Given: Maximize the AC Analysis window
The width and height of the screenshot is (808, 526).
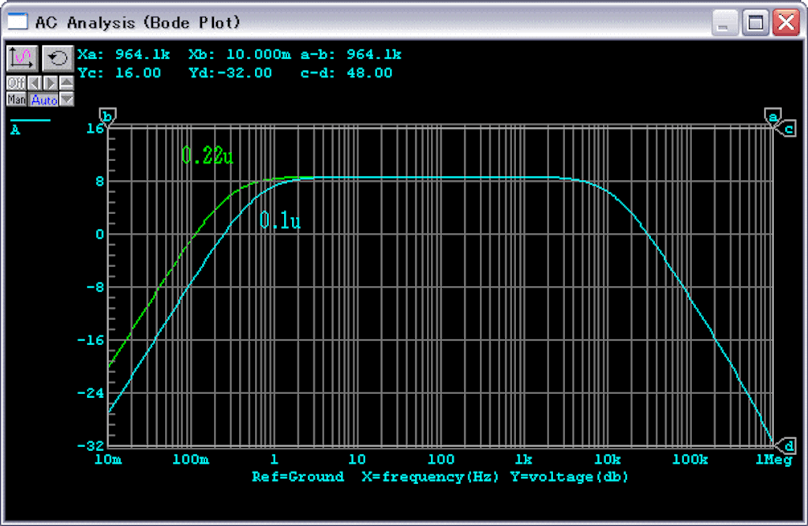Looking at the screenshot, I should [755, 23].
